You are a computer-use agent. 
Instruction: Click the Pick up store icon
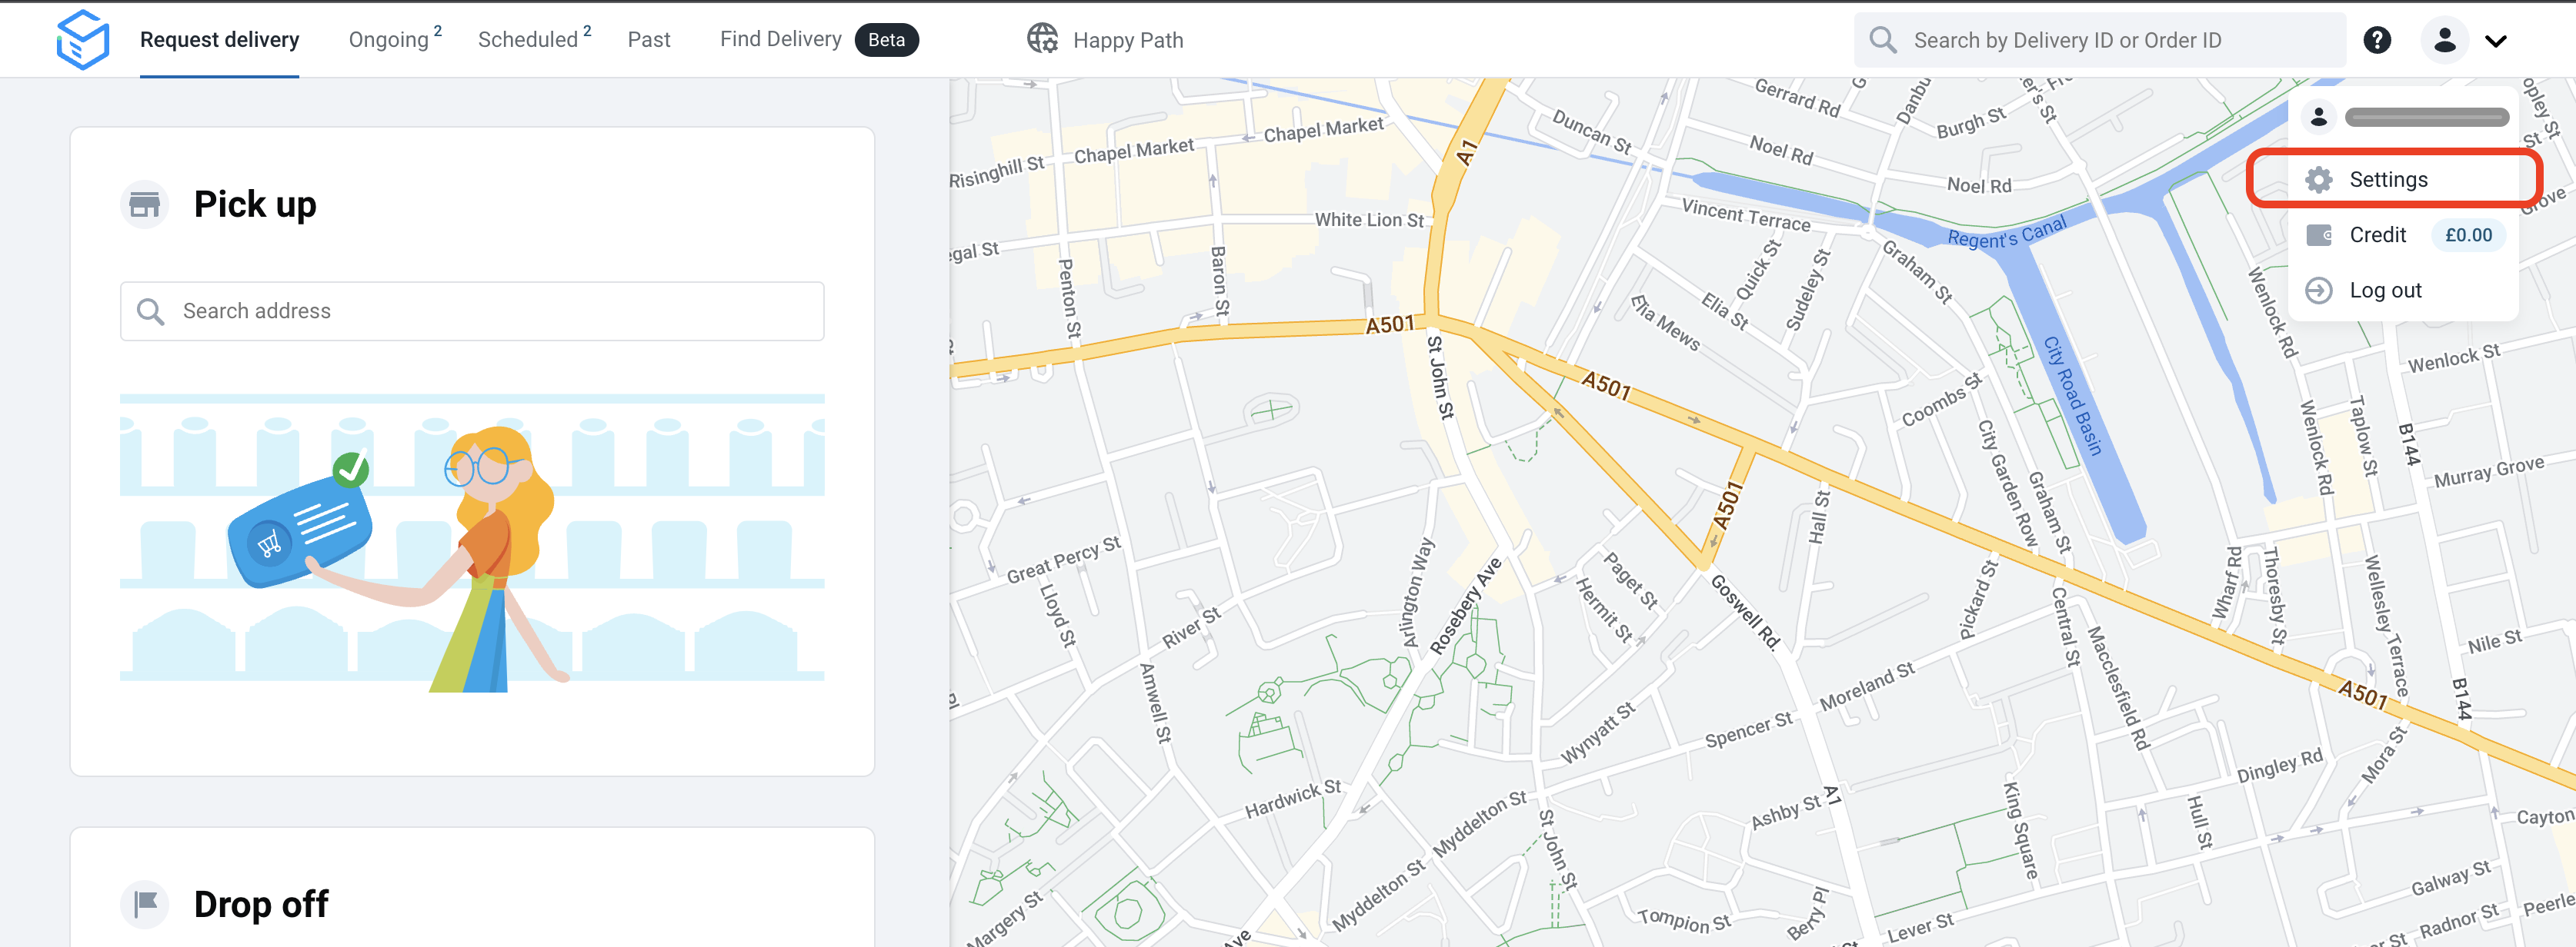145,204
